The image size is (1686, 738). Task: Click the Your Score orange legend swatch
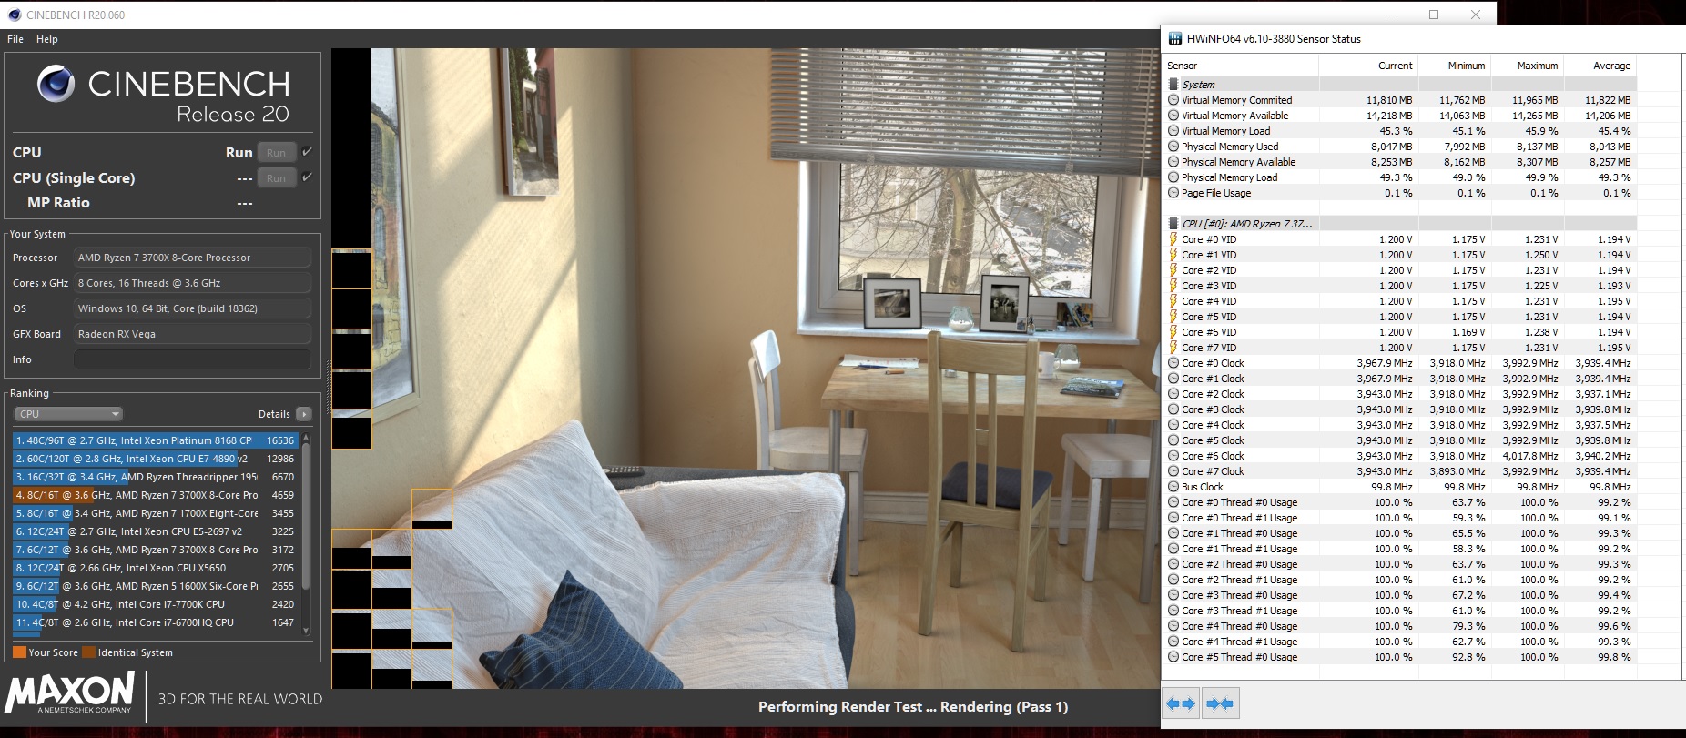[x=19, y=652]
